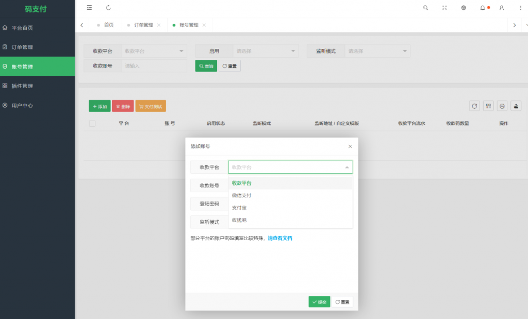528x319 pixels.
Task: Expand the 监听模式 filter dropdown
Action: [377, 51]
